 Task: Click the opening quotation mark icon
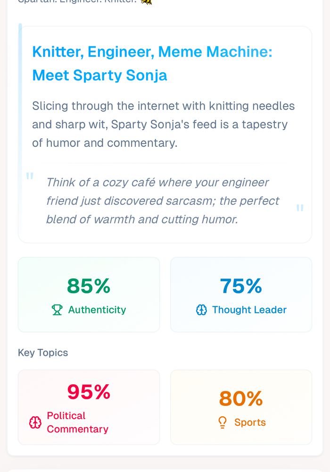pos(30,177)
